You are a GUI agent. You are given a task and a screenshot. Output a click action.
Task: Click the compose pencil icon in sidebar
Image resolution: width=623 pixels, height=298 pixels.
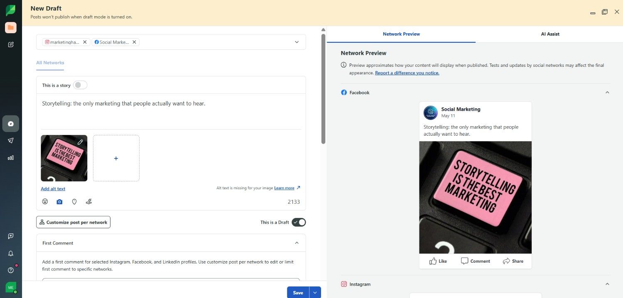pos(11,44)
